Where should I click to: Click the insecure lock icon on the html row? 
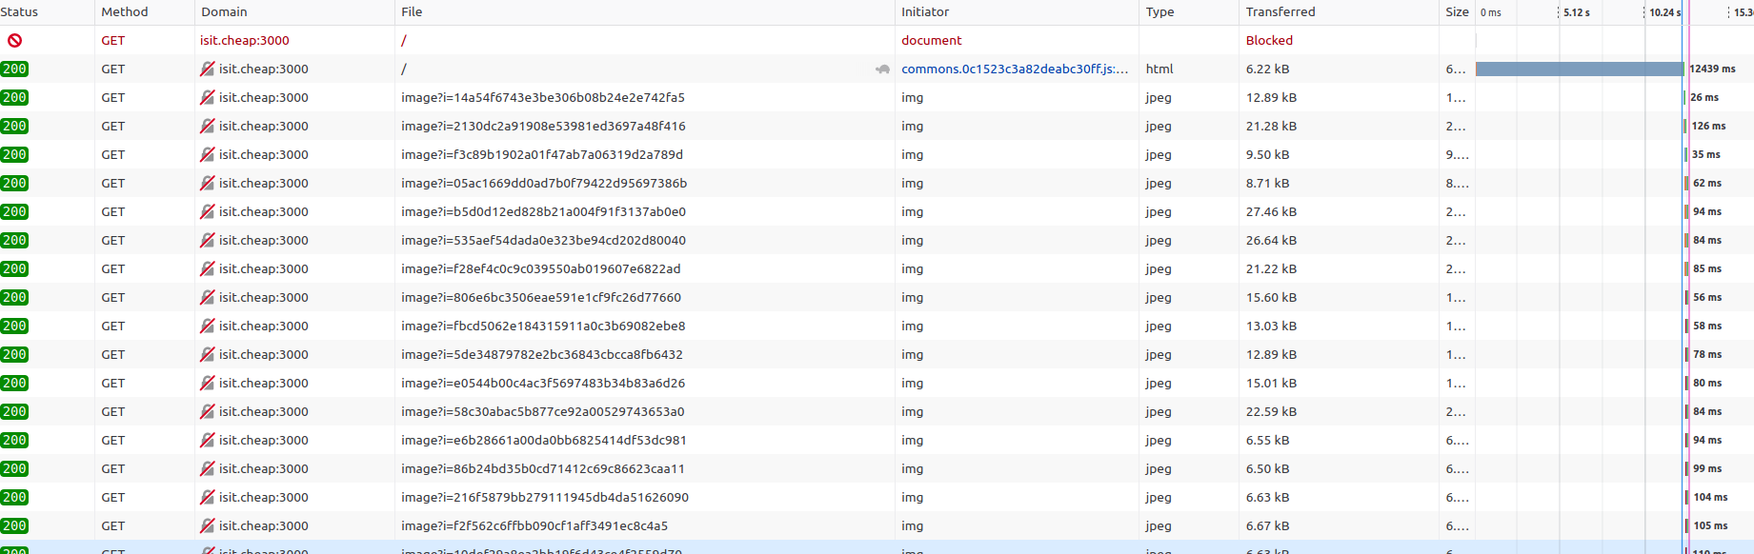207,69
